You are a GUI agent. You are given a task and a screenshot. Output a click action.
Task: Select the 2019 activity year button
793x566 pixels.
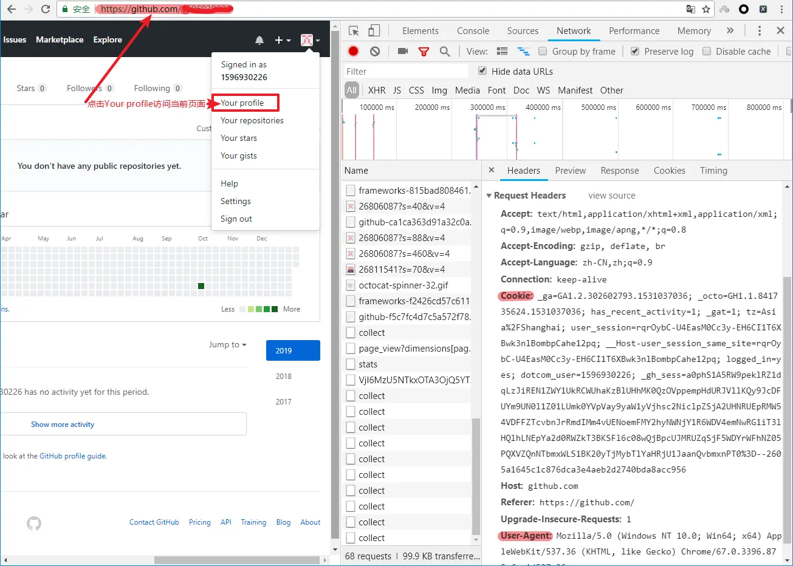[293, 350]
